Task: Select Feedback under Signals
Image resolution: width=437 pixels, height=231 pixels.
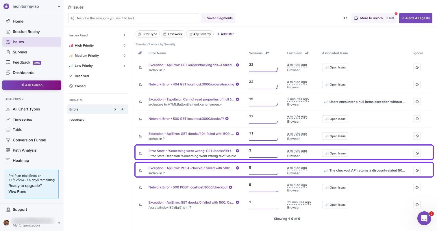Action: click(x=97, y=120)
